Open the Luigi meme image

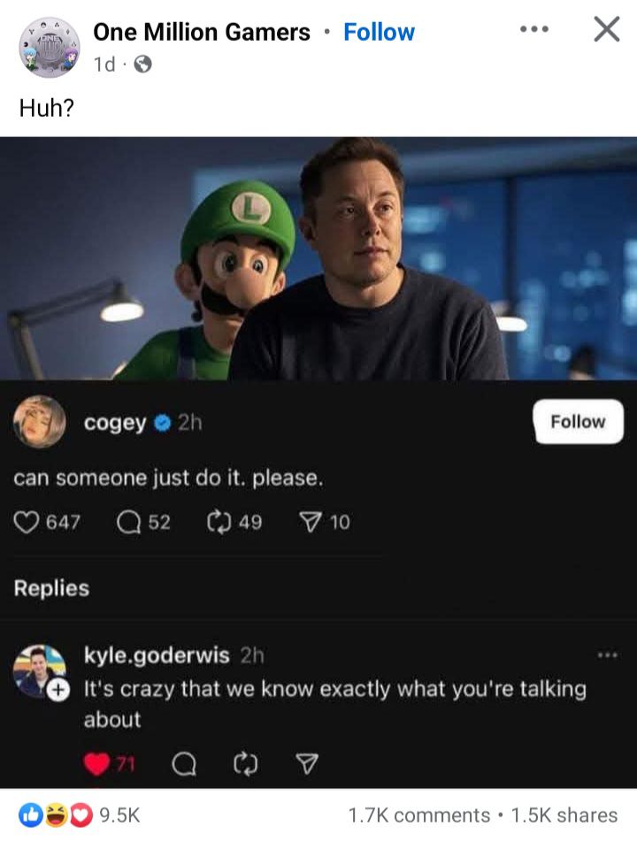click(x=318, y=258)
